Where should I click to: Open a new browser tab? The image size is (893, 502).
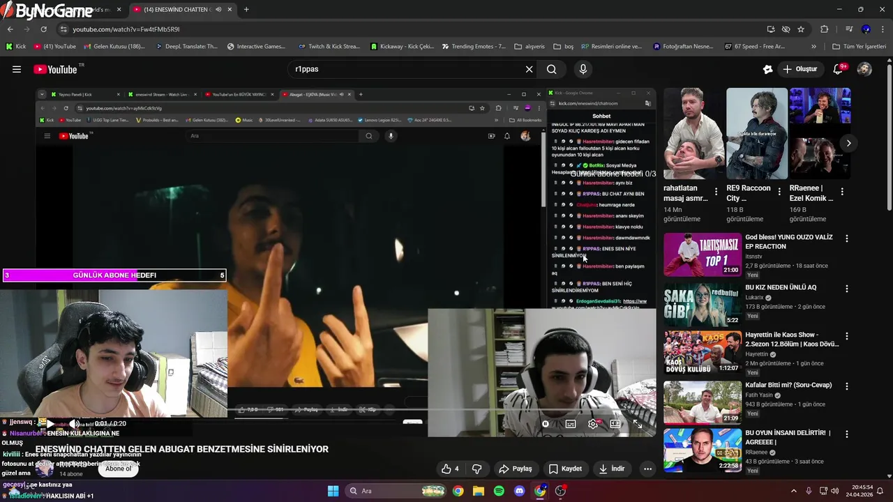246,10
